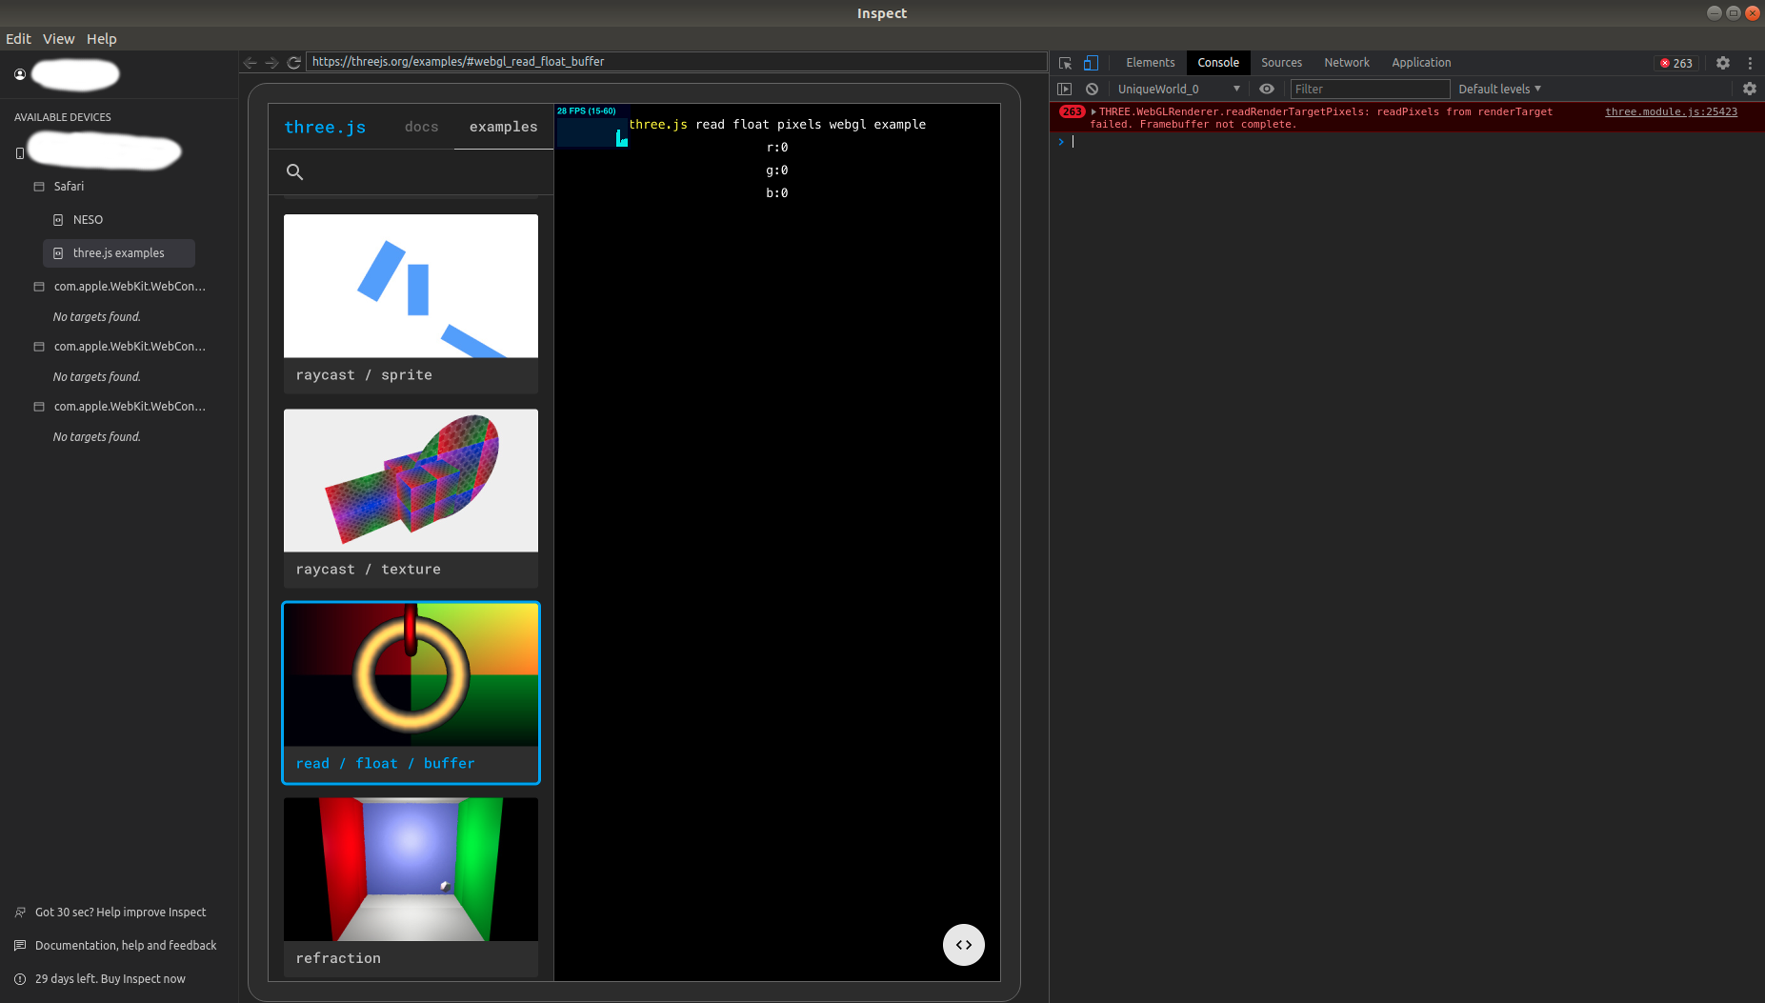Switch to the Network tab
The image size is (1765, 1003).
(x=1346, y=63)
